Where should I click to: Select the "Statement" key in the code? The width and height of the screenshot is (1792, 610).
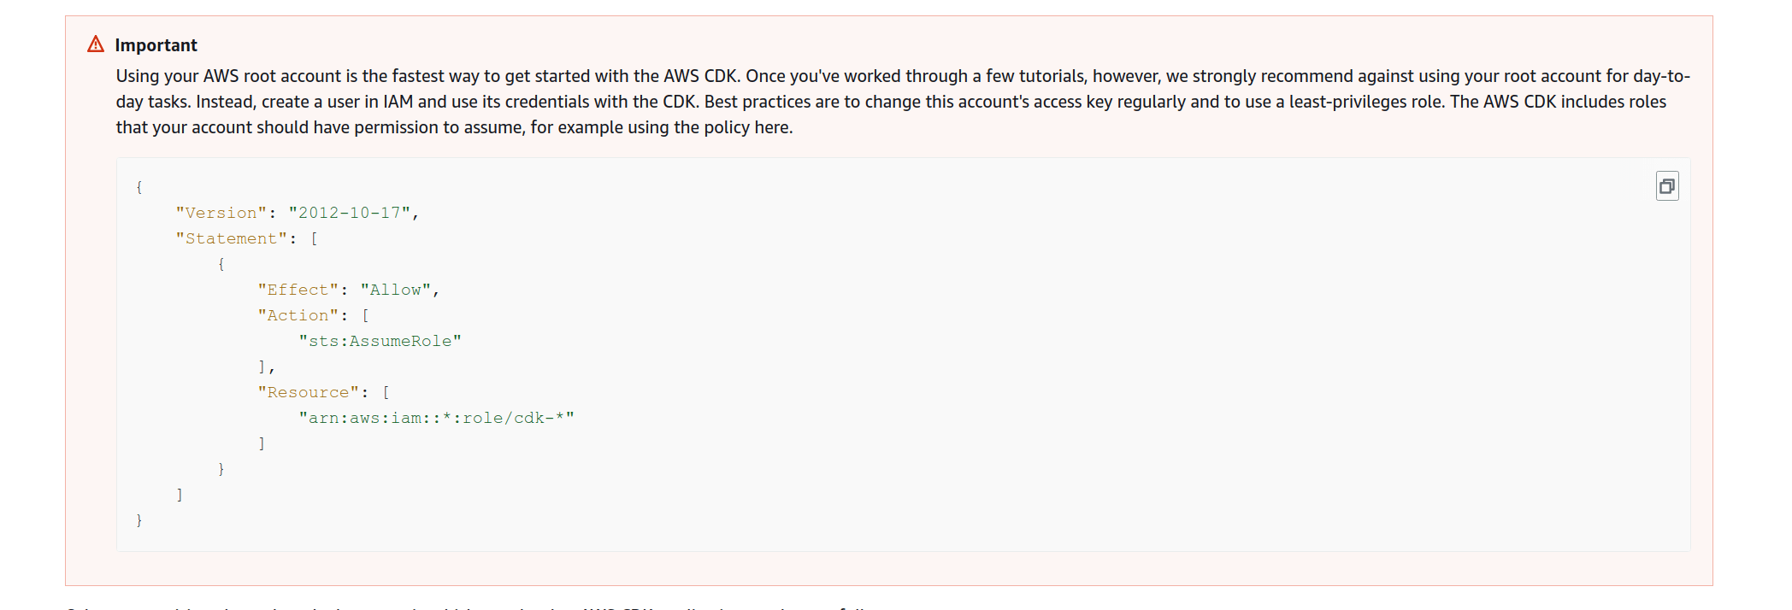(x=231, y=238)
